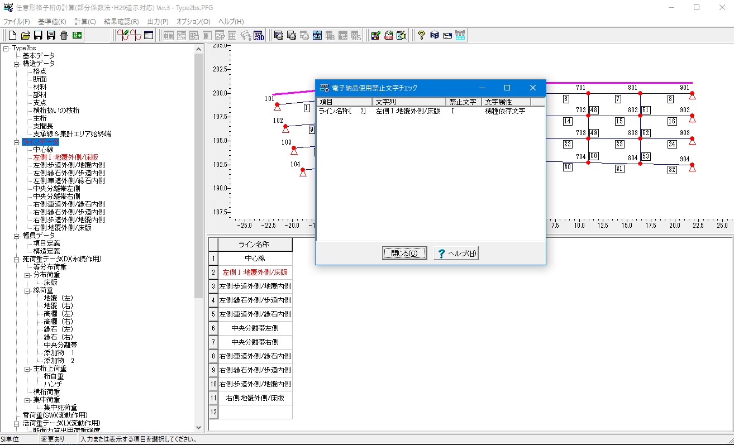This screenshot has width=734, height=445.
Task: Click the 文字列 column header in dialog
Action: (409, 102)
